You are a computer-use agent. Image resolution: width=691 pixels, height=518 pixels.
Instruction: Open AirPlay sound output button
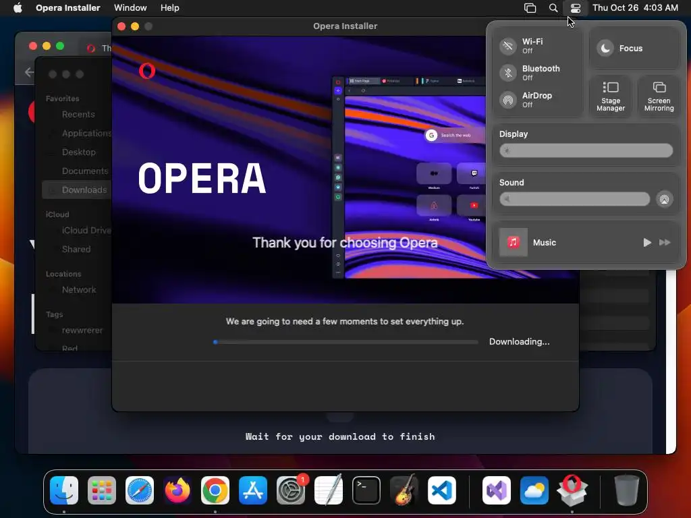(664, 199)
